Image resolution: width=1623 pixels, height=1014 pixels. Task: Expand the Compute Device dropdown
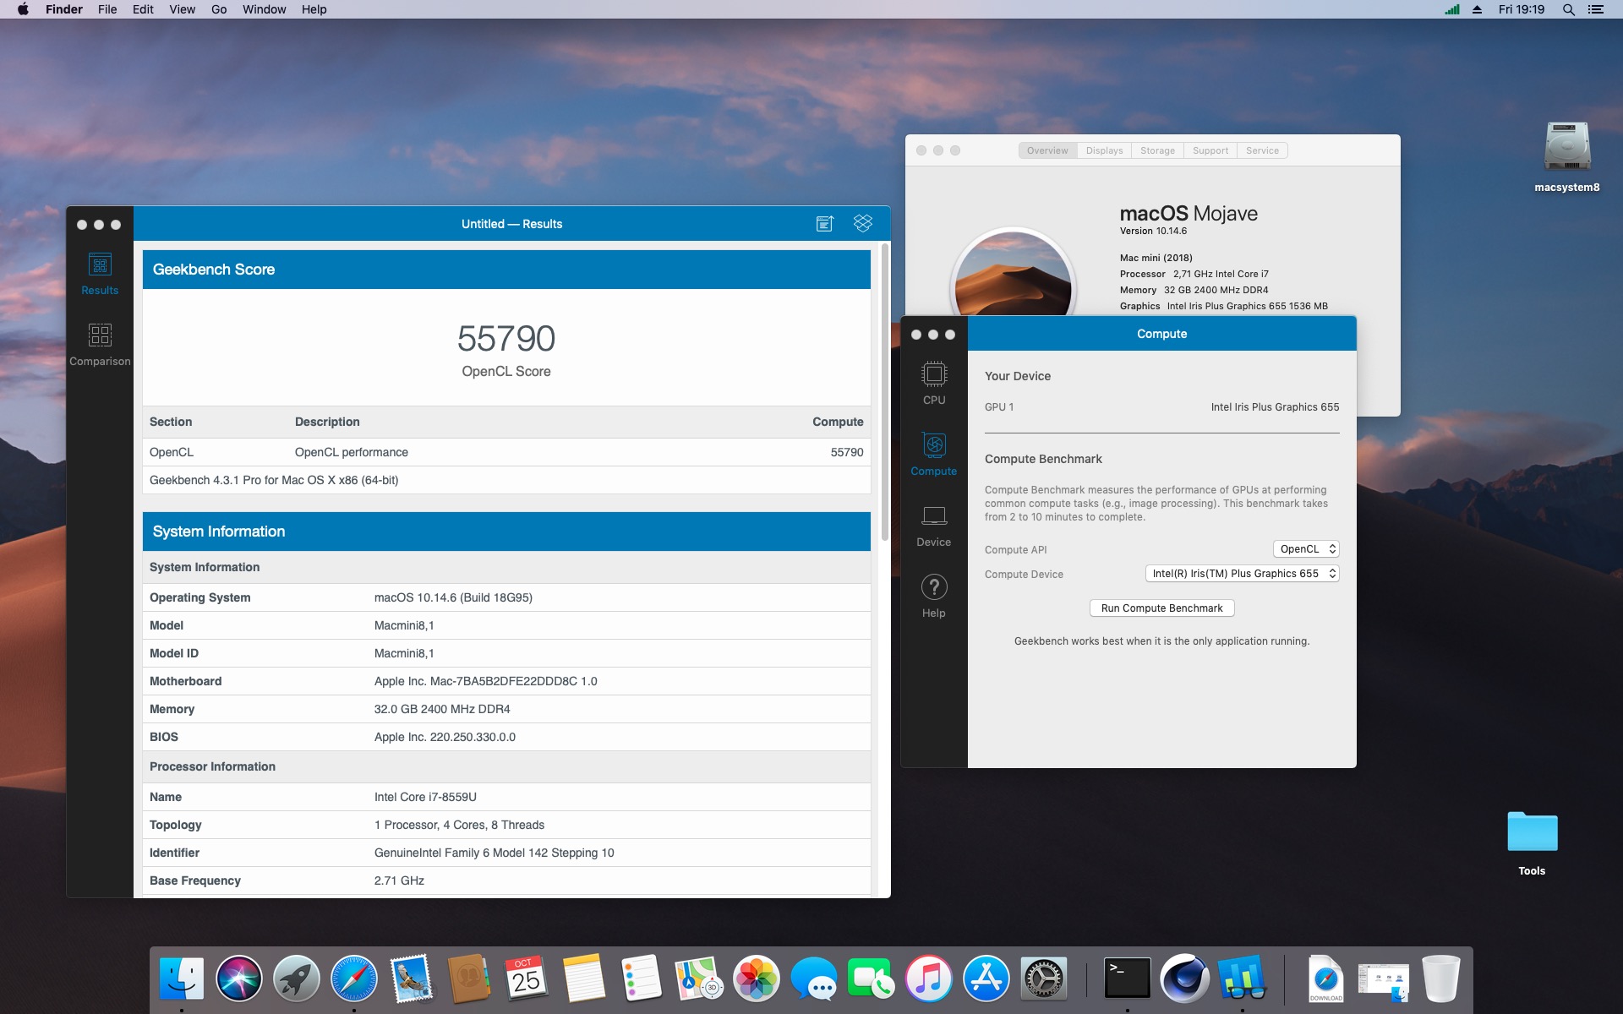coord(1243,574)
